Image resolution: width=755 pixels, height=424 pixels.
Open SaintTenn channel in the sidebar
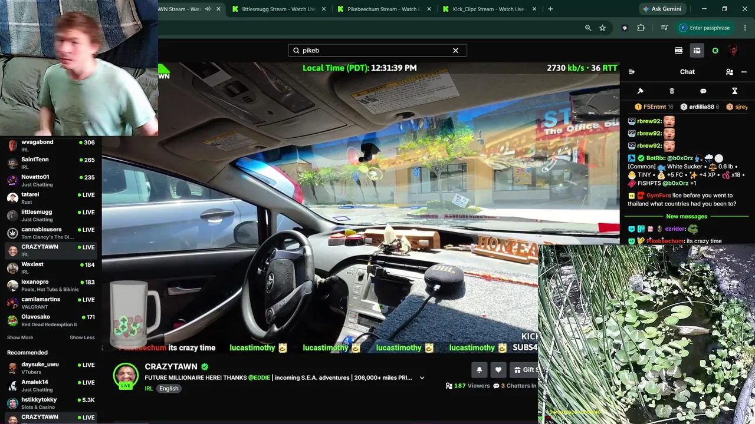pyautogui.click(x=51, y=163)
